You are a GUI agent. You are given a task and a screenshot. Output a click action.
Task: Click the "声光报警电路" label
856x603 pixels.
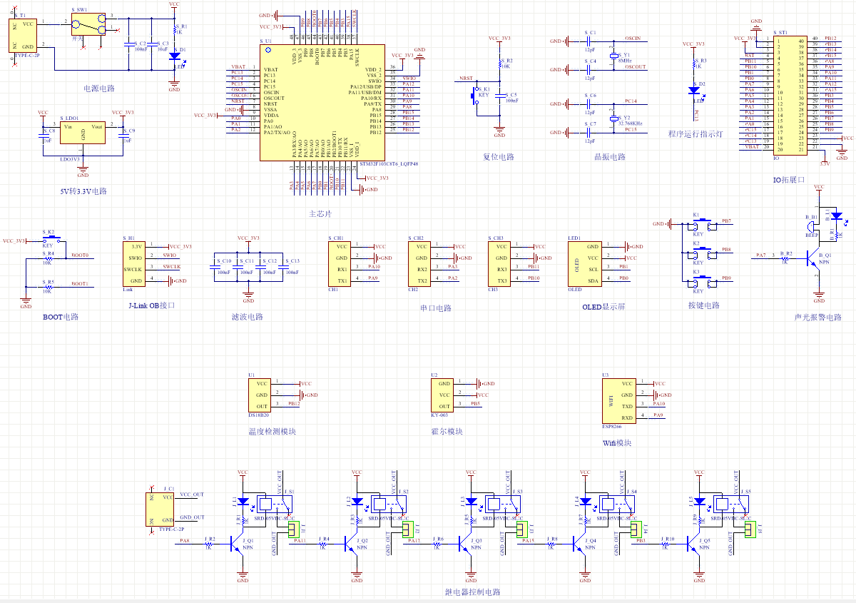[x=817, y=317]
